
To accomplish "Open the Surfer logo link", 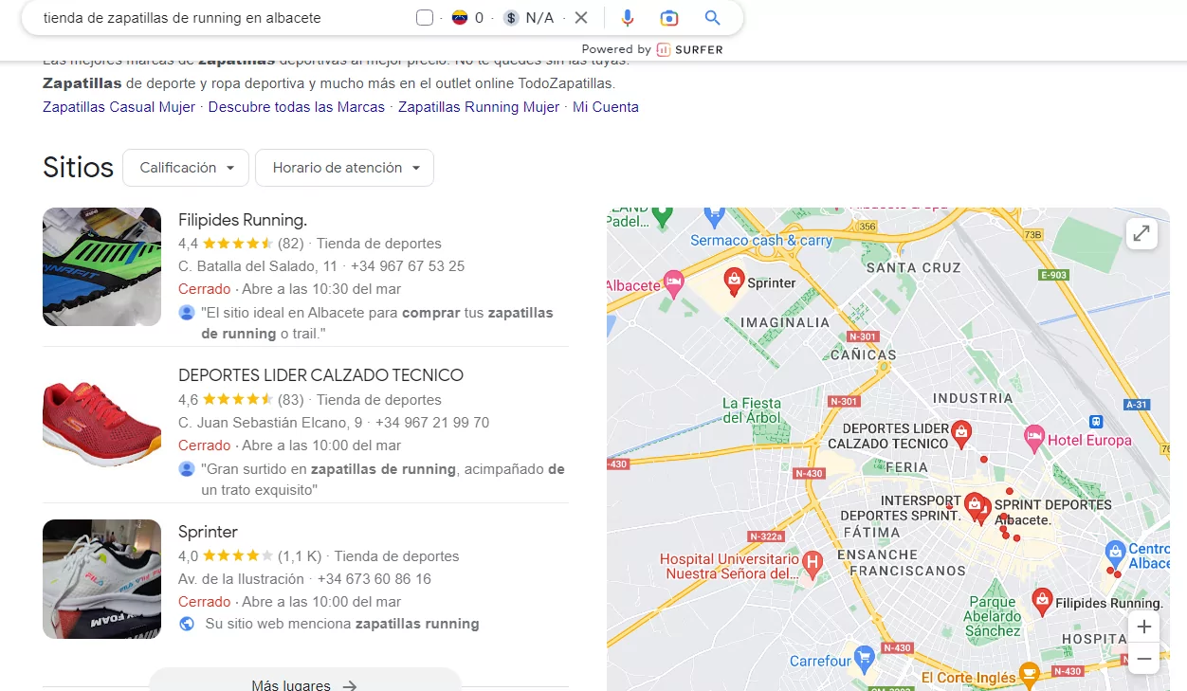I will coord(690,49).
